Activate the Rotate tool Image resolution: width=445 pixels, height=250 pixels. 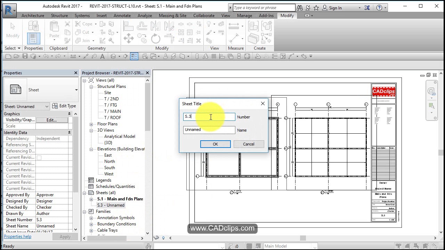click(156, 38)
